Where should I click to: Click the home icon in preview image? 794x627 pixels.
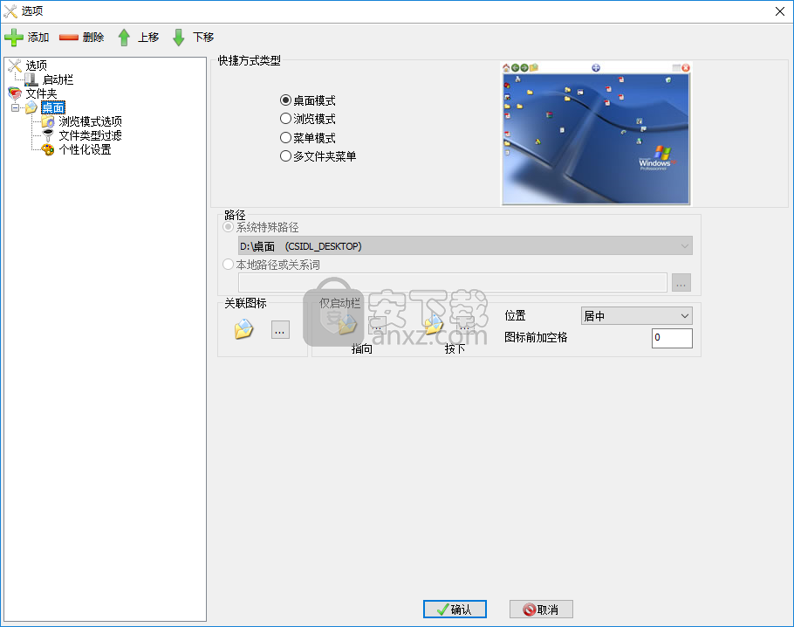point(506,67)
